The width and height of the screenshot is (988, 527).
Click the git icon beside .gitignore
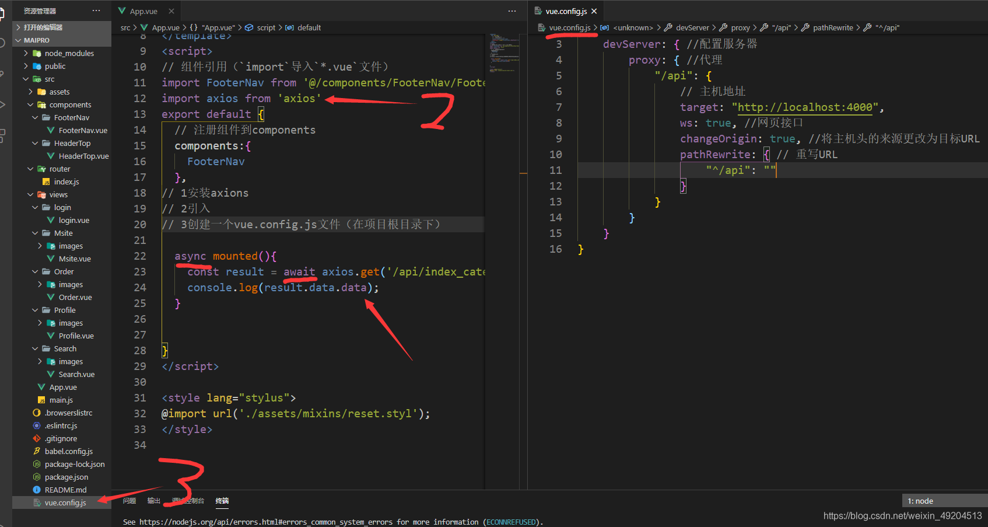point(37,438)
